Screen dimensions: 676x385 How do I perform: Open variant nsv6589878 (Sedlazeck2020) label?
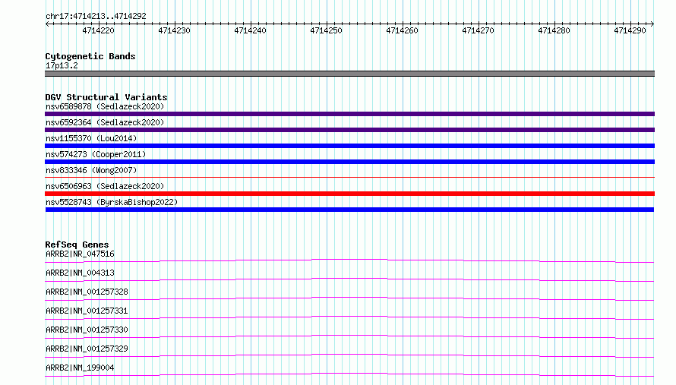tap(105, 106)
